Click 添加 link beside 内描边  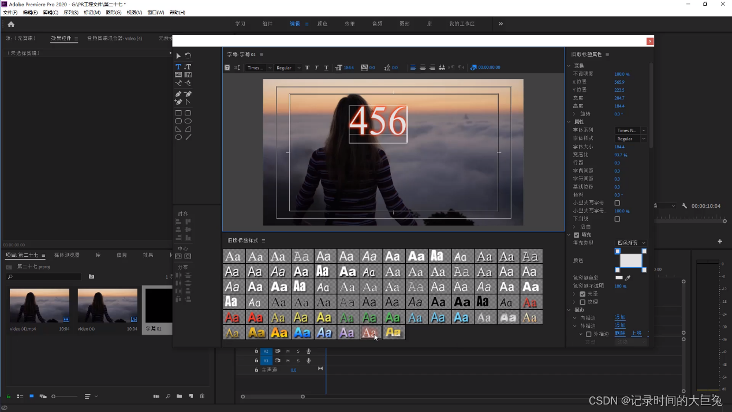[620, 317]
